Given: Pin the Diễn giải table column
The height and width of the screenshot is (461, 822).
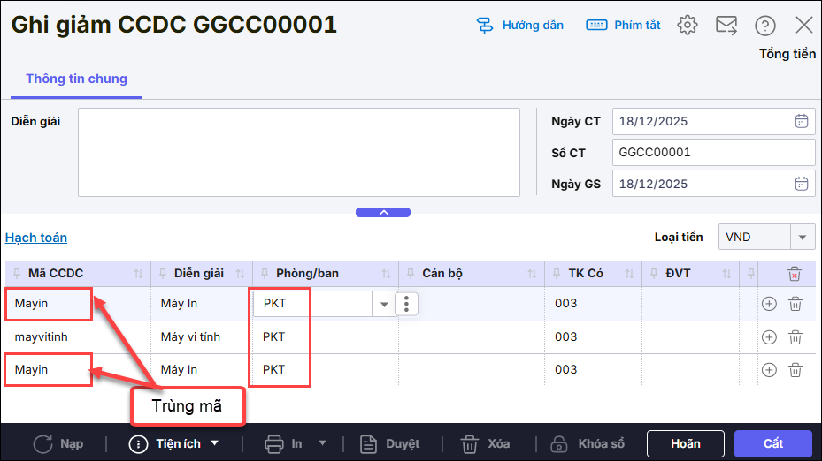Looking at the screenshot, I should point(163,273).
